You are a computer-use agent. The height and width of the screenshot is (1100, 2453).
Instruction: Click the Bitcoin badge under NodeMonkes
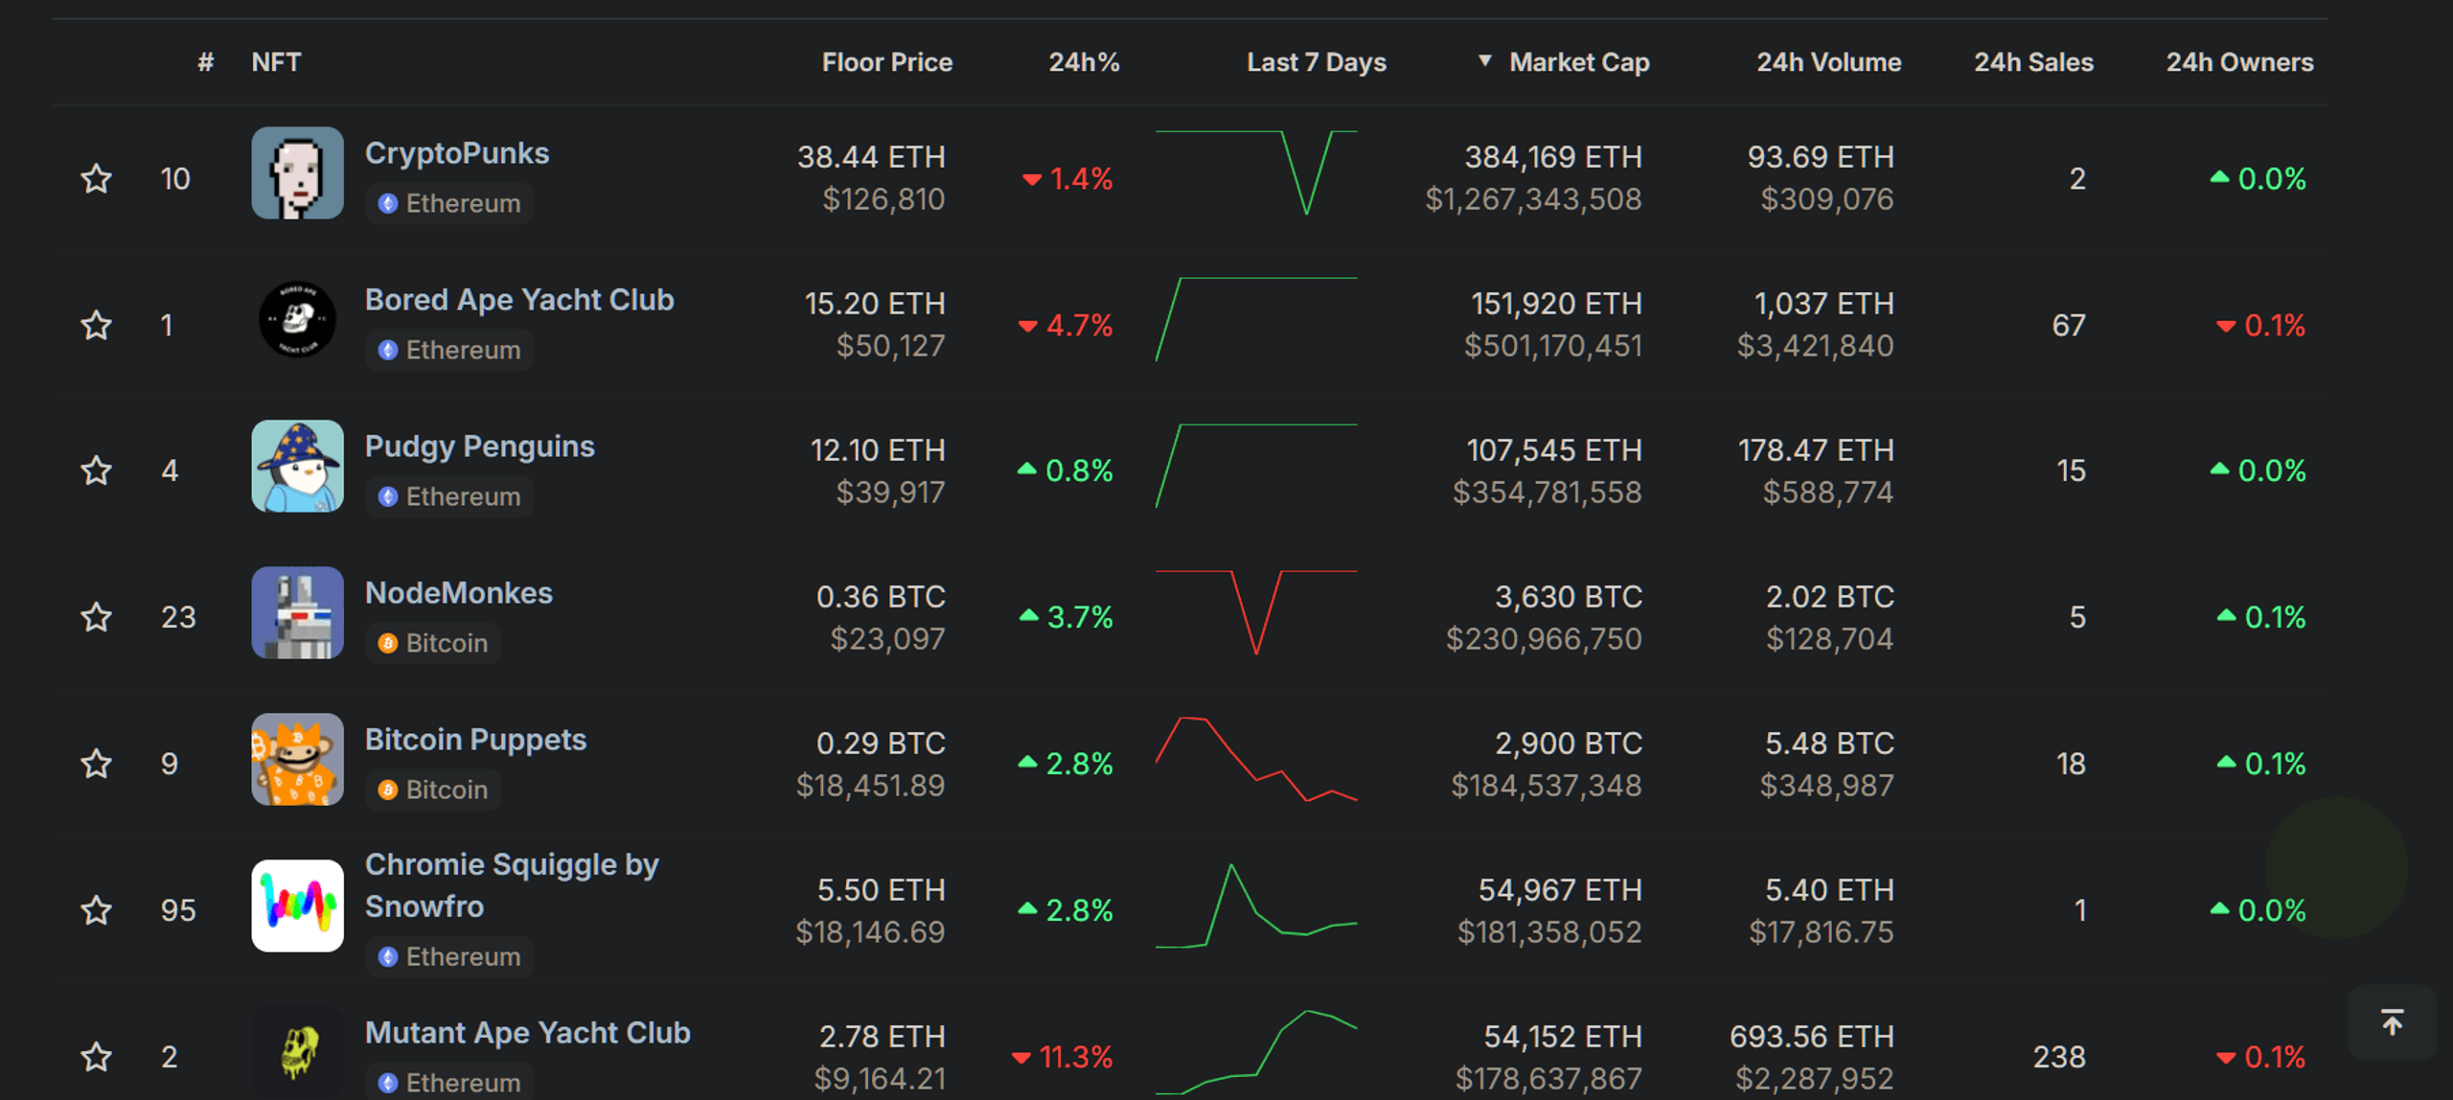[x=433, y=643]
